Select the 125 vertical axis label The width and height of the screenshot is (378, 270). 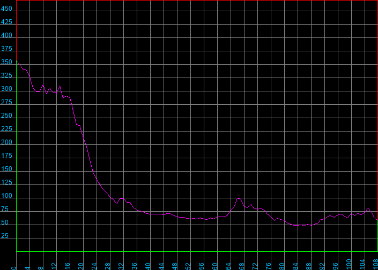(x=6, y=182)
